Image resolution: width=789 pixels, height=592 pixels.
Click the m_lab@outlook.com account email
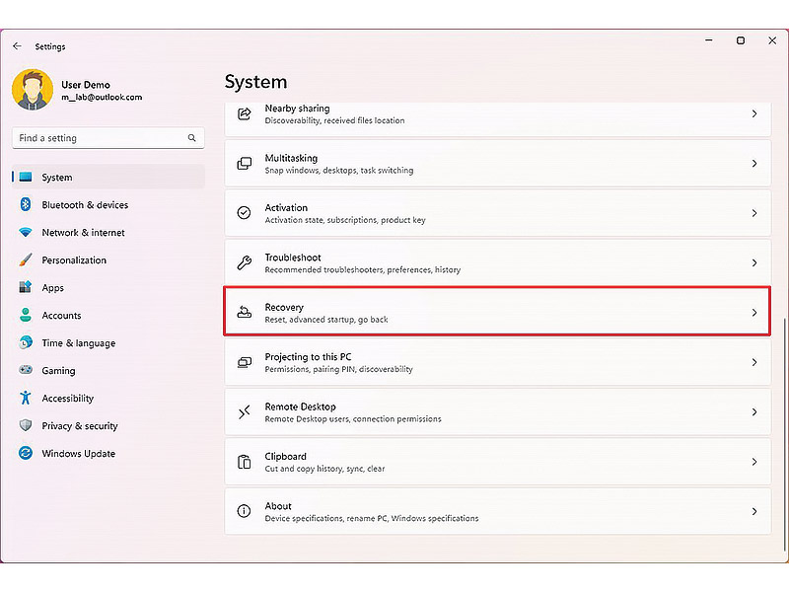coord(102,97)
